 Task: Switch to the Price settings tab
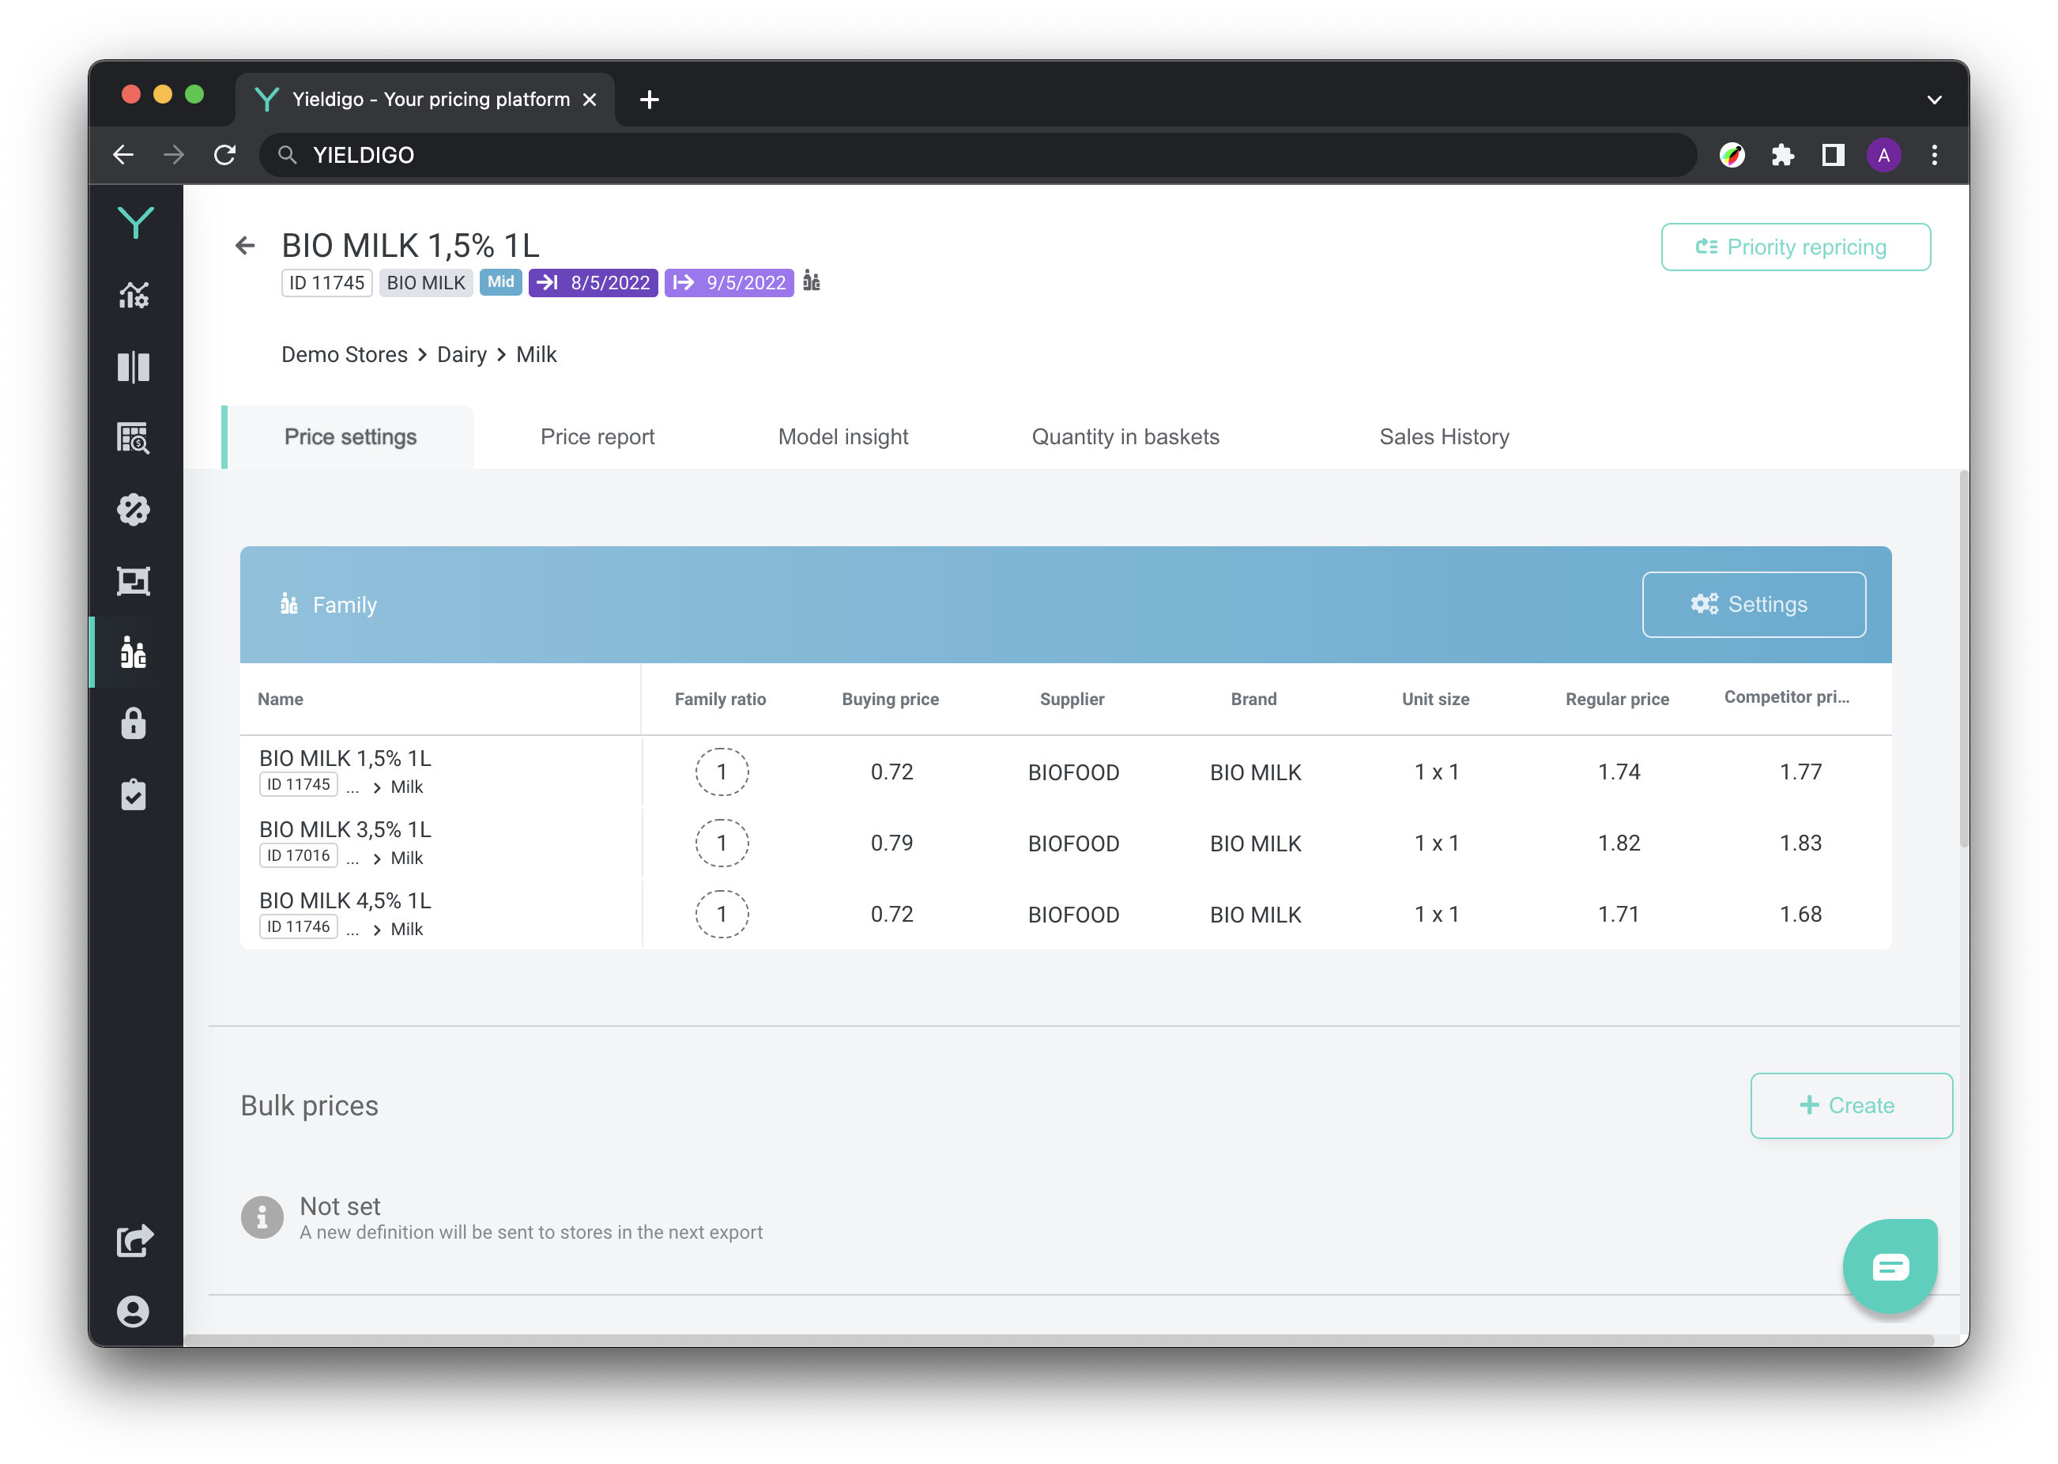pos(349,437)
